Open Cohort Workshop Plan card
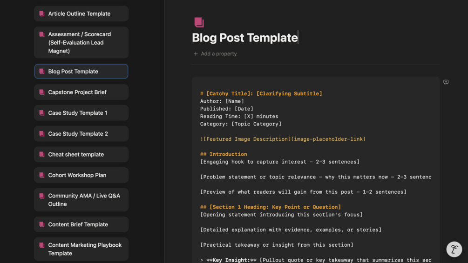This screenshot has width=468, height=263. pyautogui.click(x=81, y=175)
